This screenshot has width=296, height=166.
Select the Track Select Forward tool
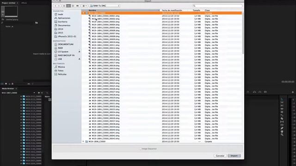point(282,102)
